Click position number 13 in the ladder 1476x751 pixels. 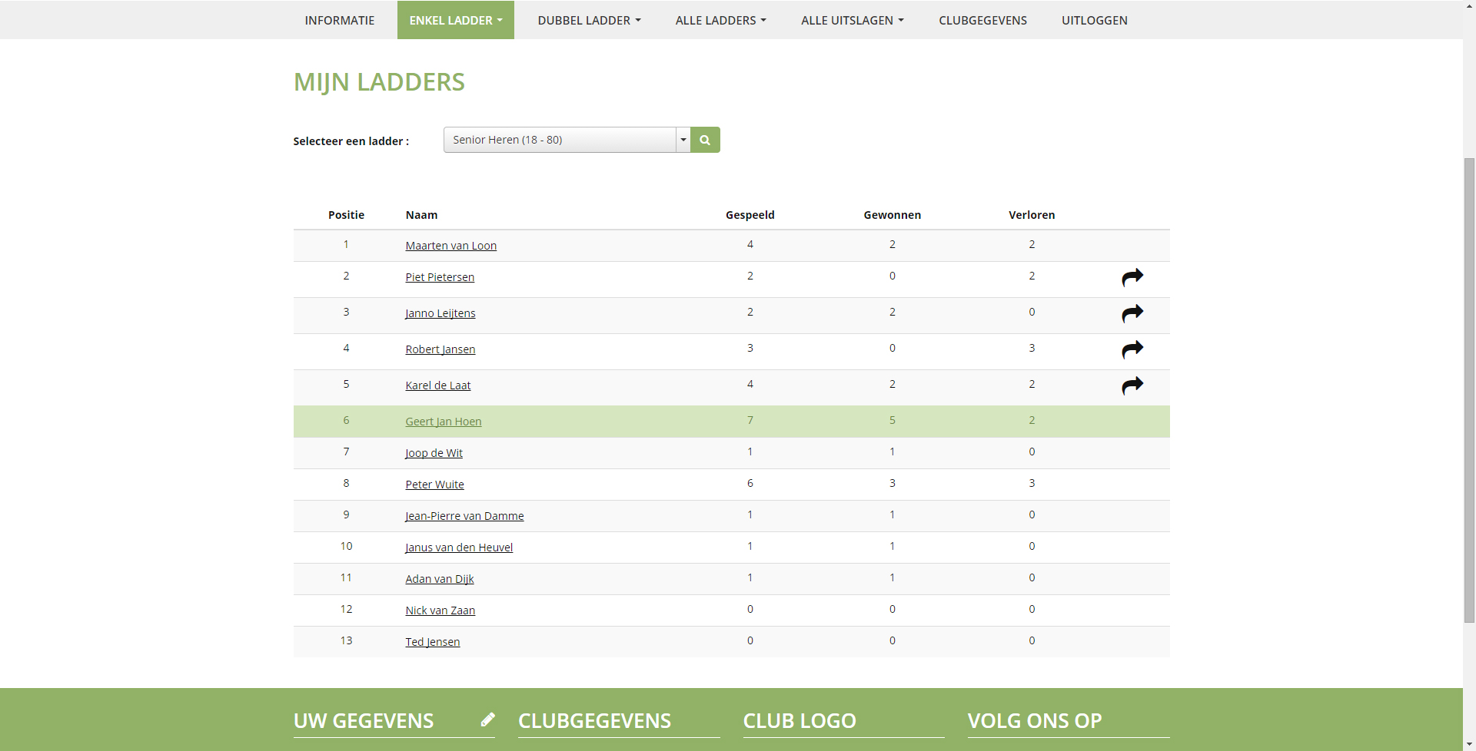coord(346,640)
